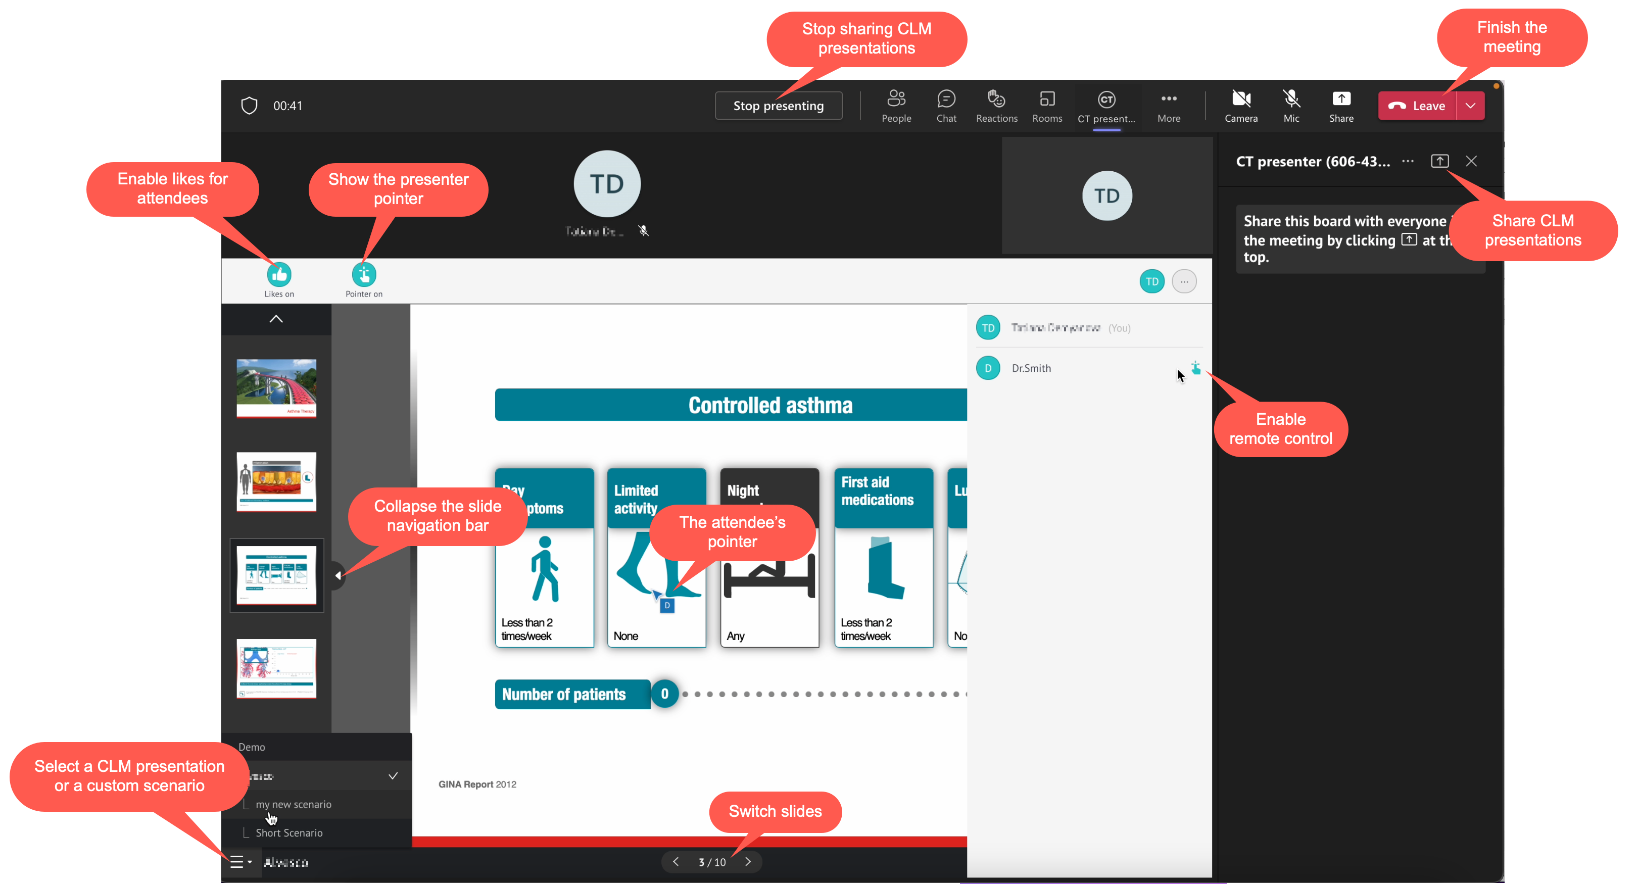Image resolution: width=1638 pixels, height=884 pixels.
Task: Open More options in the toolbar
Action: point(1169,105)
